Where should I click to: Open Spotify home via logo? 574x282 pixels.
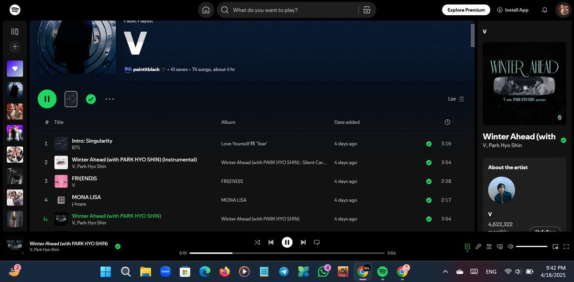point(15,10)
